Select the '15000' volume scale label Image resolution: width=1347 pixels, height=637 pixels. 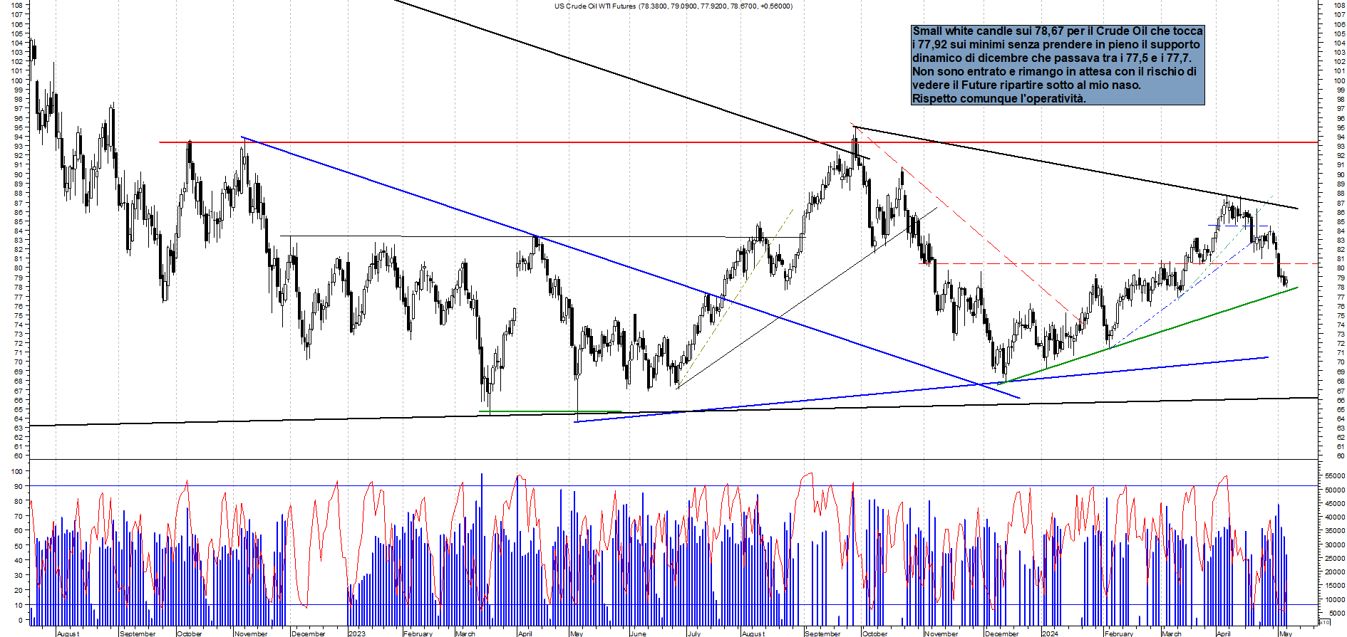tap(1334, 586)
